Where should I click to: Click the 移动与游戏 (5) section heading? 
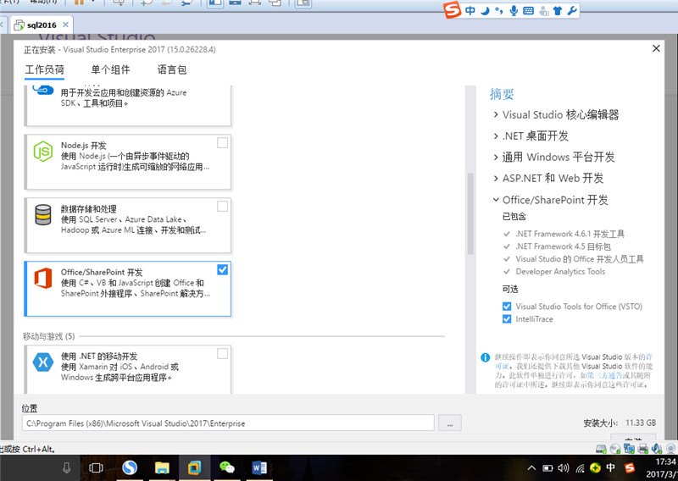point(49,336)
